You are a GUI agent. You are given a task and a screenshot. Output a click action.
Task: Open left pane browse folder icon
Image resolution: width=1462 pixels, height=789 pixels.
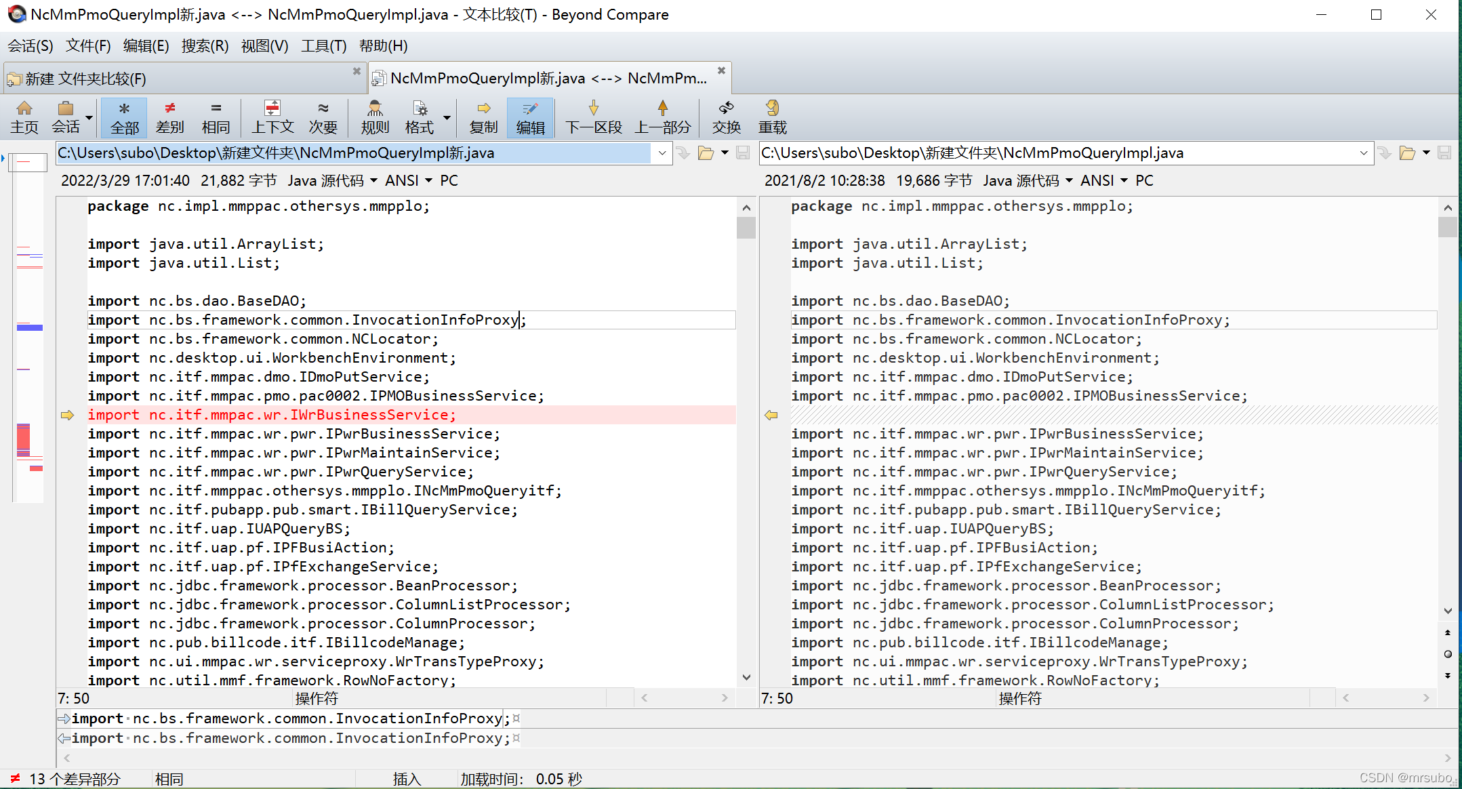(x=706, y=153)
